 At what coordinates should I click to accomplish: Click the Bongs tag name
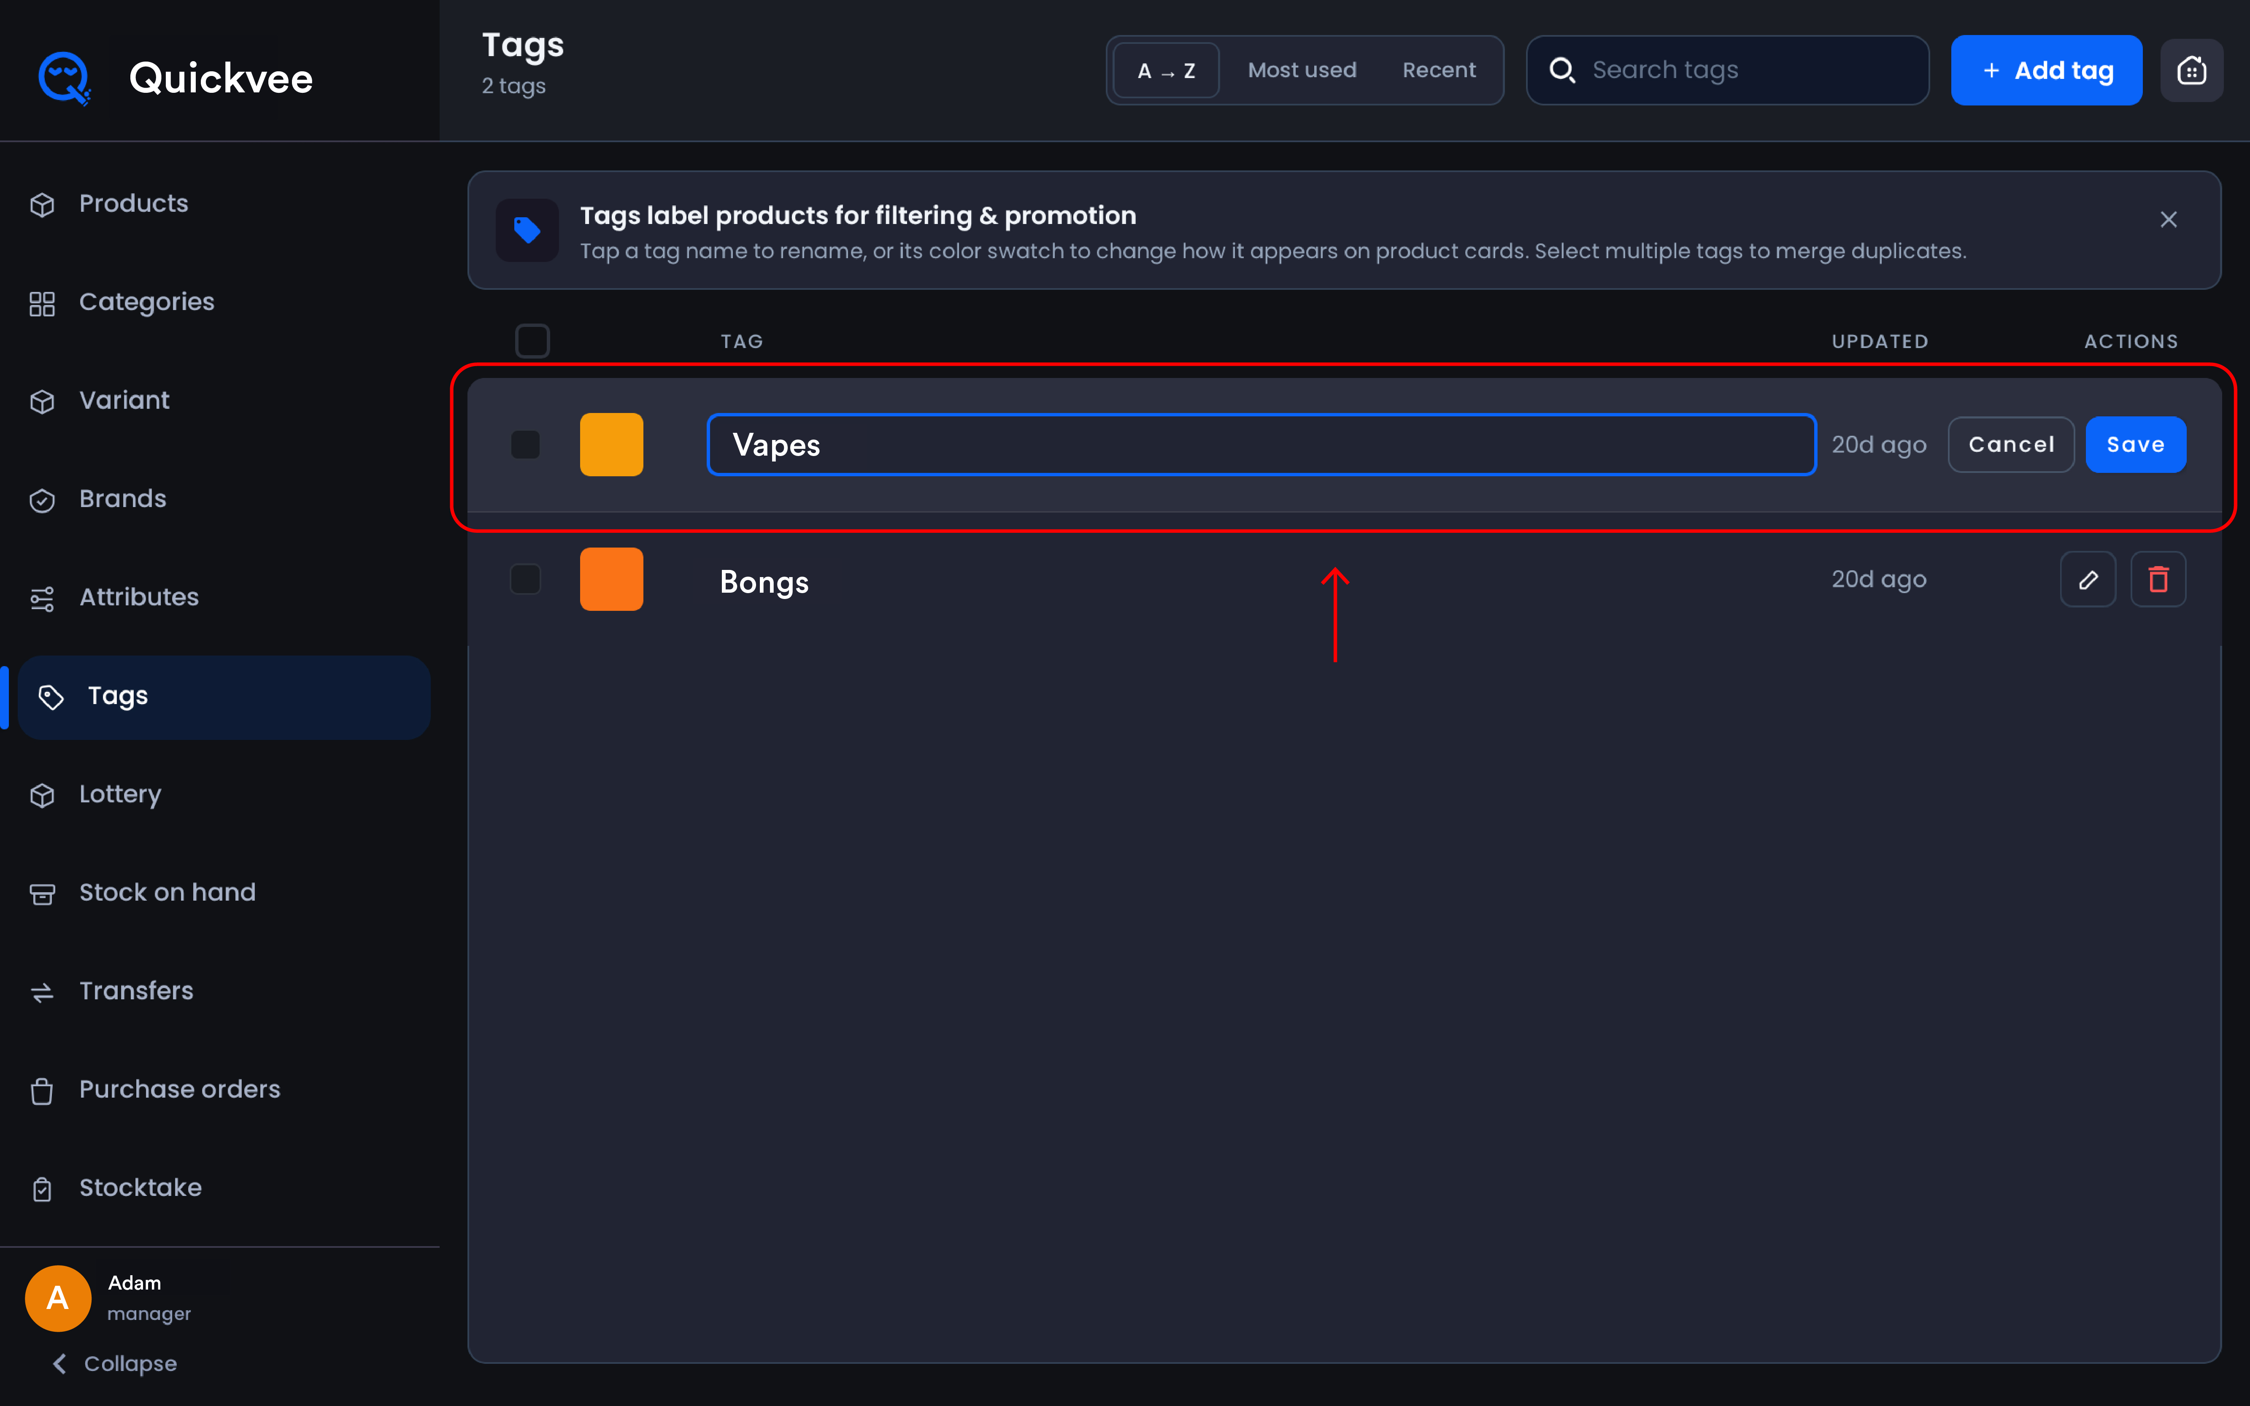tap(764, 582)
